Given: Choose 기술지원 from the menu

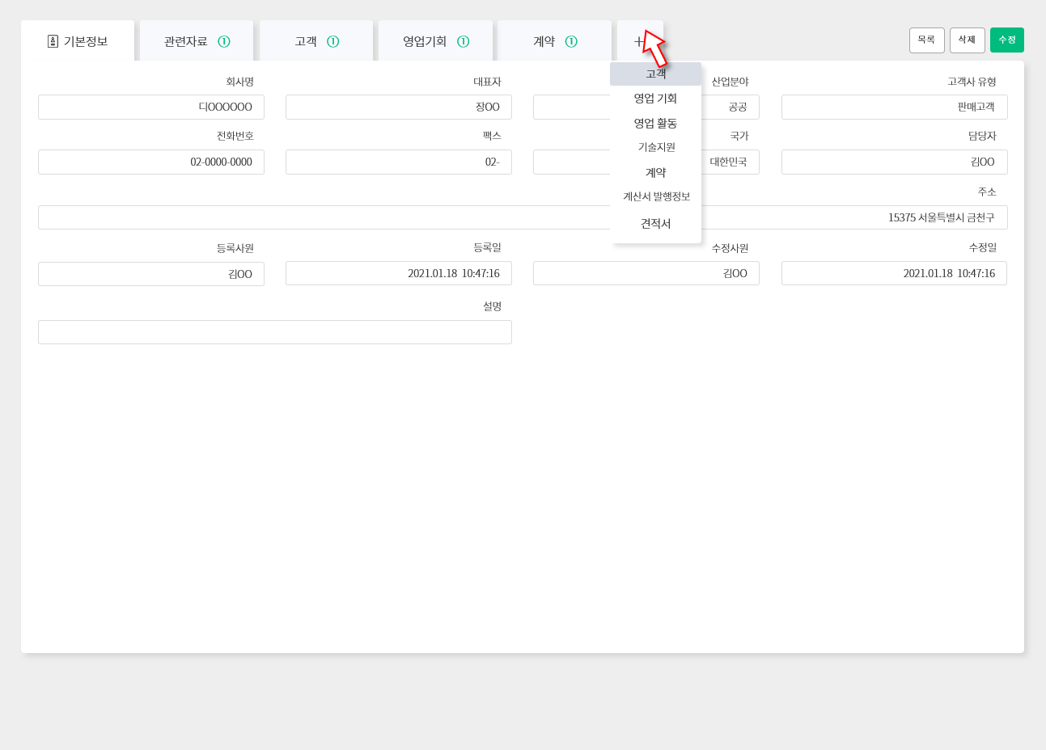Looking at the screenshot, I should (655, 147).
